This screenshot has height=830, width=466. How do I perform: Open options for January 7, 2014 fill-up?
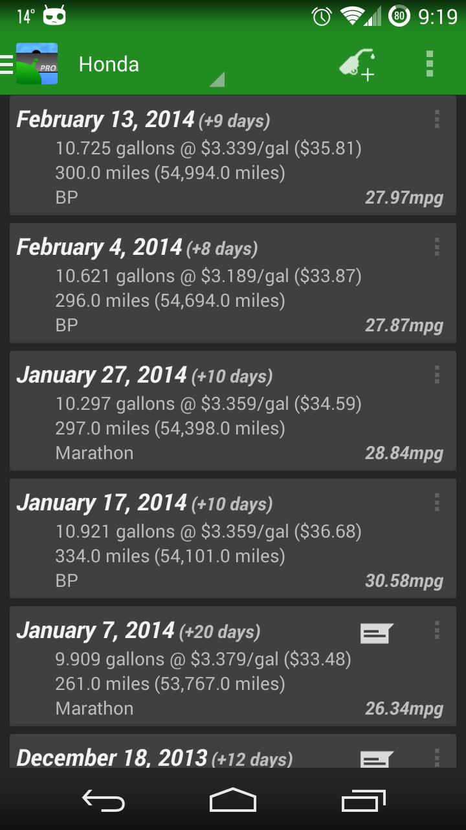[x=437, y=630]
